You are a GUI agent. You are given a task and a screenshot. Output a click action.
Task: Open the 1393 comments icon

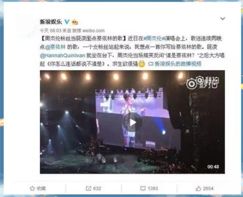coord(143,189)
